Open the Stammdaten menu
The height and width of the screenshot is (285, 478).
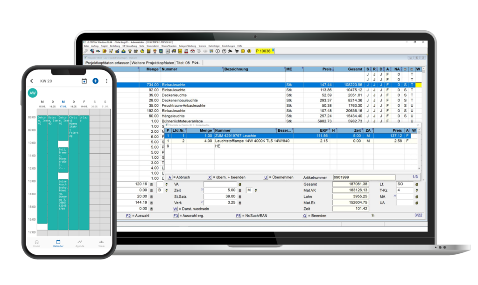click(153, 46)
